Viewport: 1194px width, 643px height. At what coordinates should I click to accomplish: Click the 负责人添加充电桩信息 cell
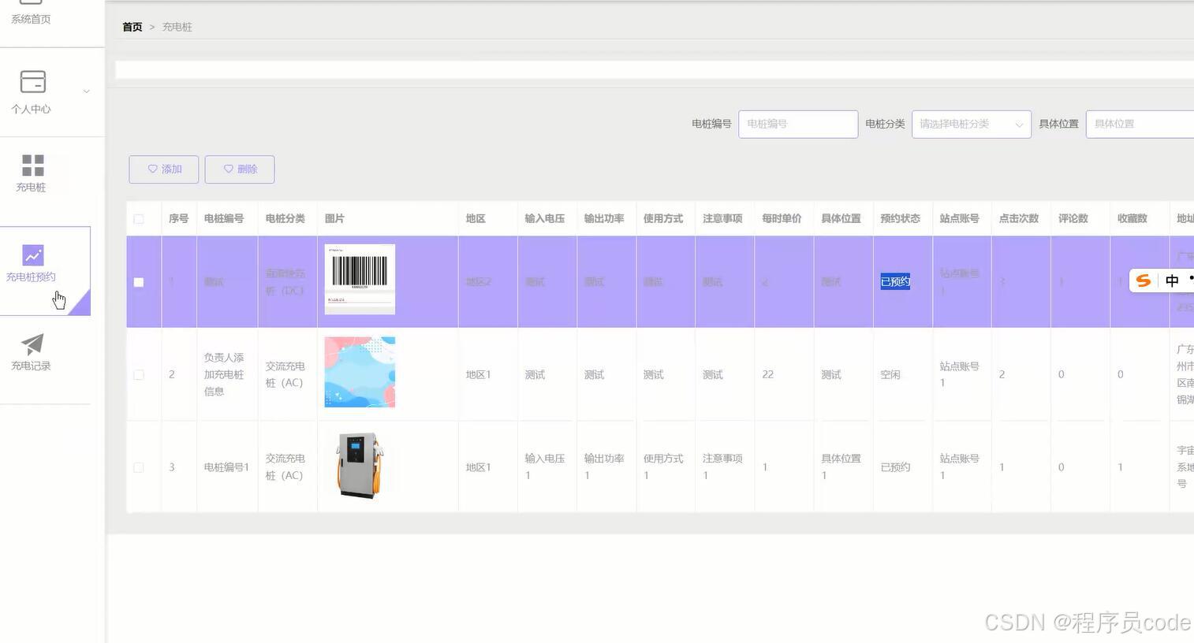point(224,374)
